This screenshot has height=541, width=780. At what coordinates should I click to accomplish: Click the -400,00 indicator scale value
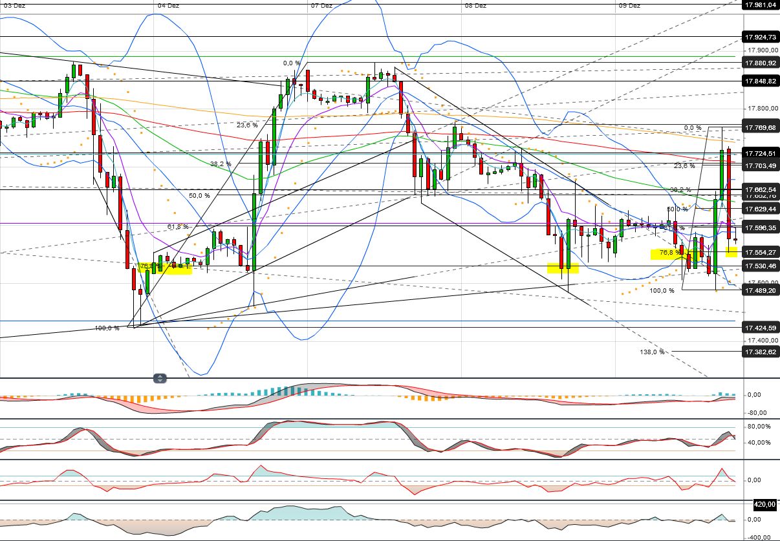[757, 536]
